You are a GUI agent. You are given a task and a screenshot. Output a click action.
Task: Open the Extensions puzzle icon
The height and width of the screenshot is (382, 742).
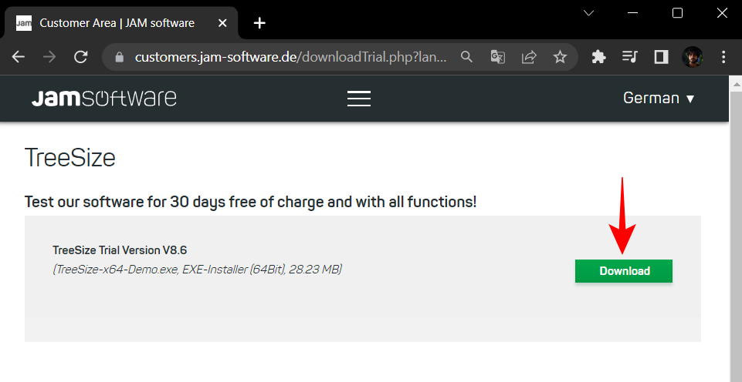(598, 57)
